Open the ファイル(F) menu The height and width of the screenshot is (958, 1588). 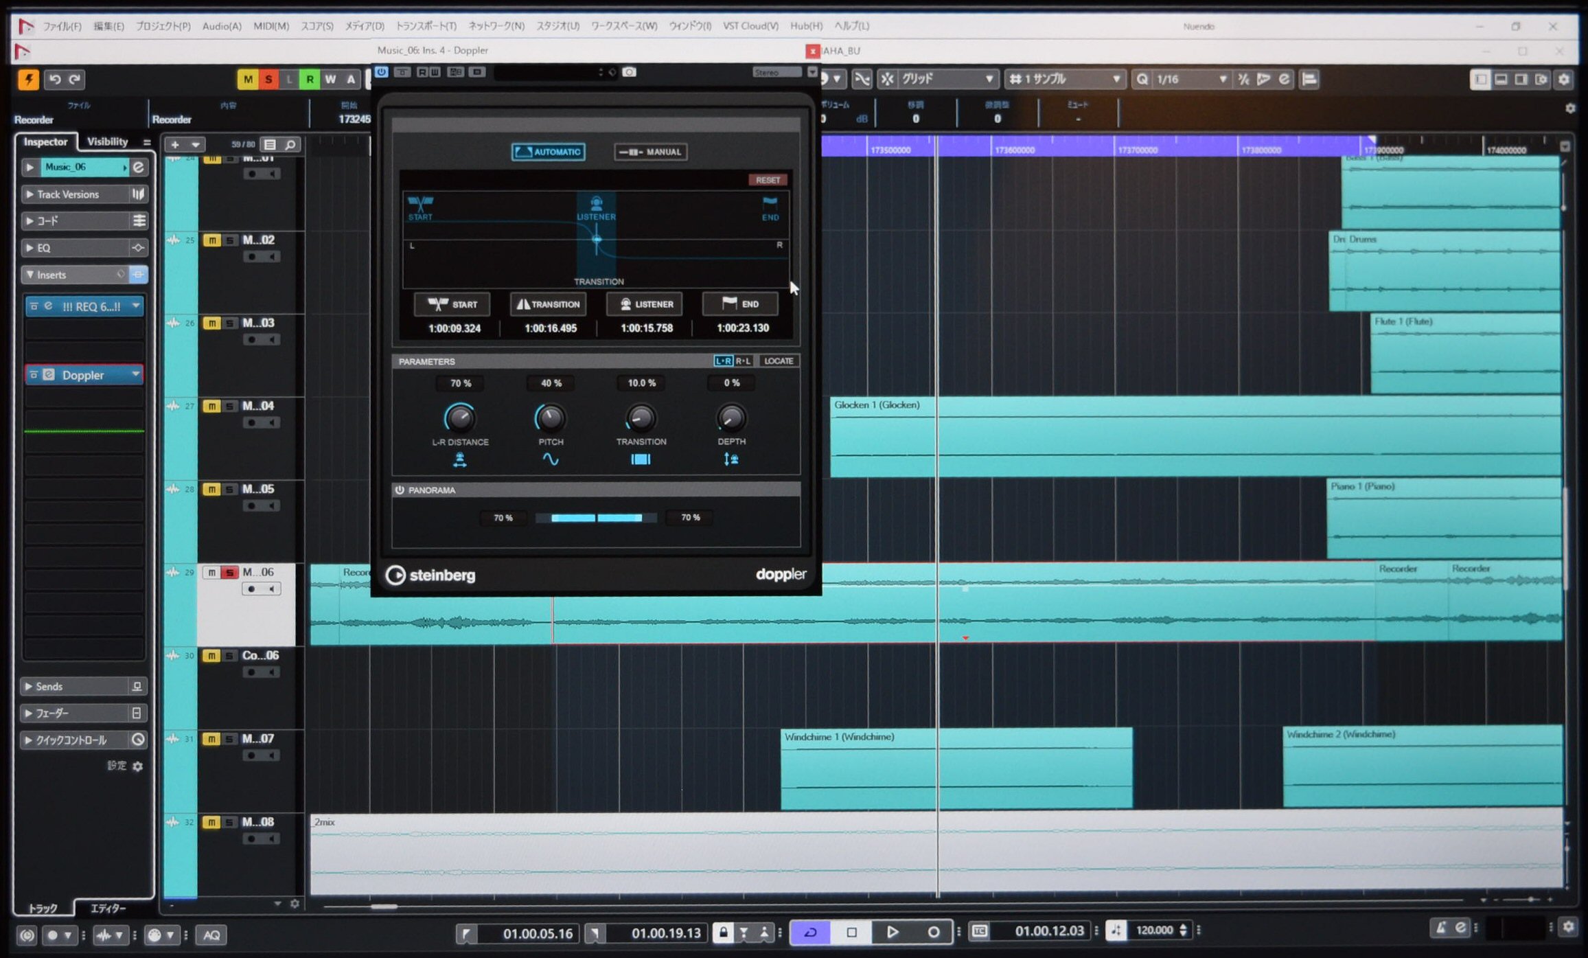[x=62, y=26]
